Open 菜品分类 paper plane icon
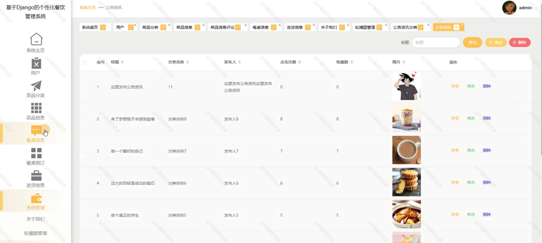Screen dimensions: 542x243 pyautogui.click(x=37, y=86)
